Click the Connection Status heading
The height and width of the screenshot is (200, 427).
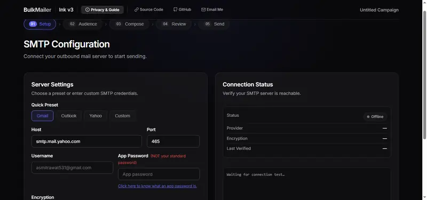click(248, 84)
